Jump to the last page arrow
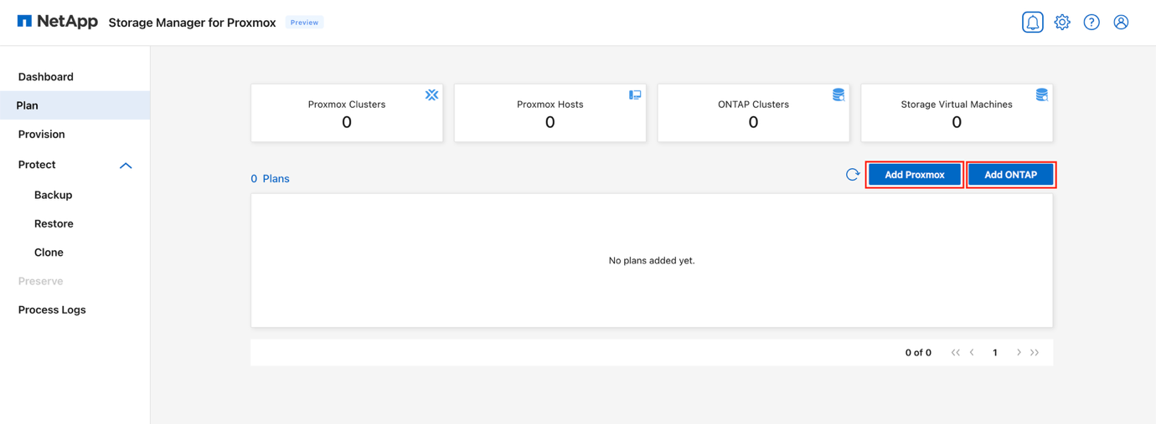The image size is (1156, 424). point(1035,353)
